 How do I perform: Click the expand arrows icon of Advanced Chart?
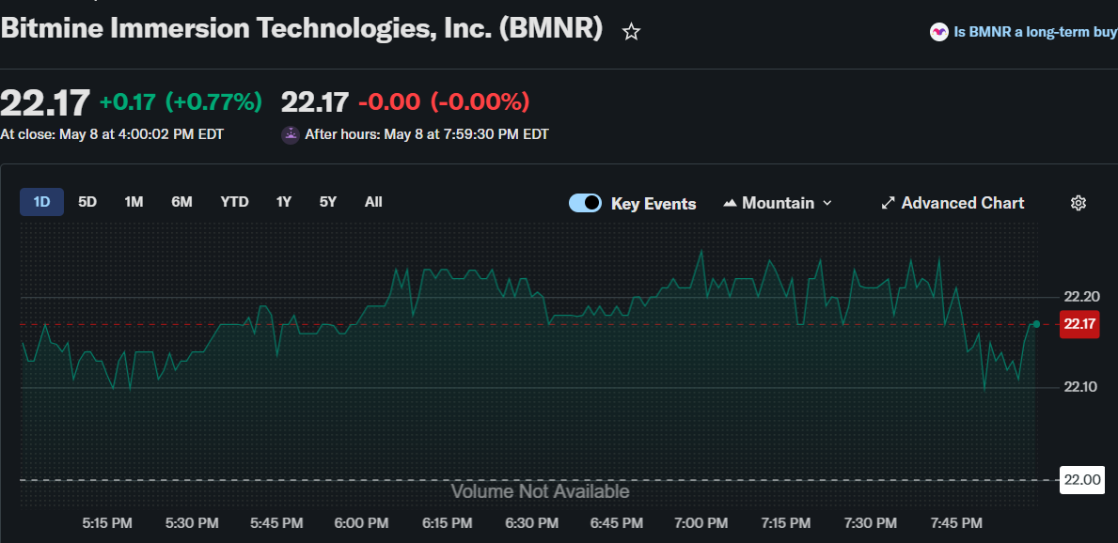888,204
